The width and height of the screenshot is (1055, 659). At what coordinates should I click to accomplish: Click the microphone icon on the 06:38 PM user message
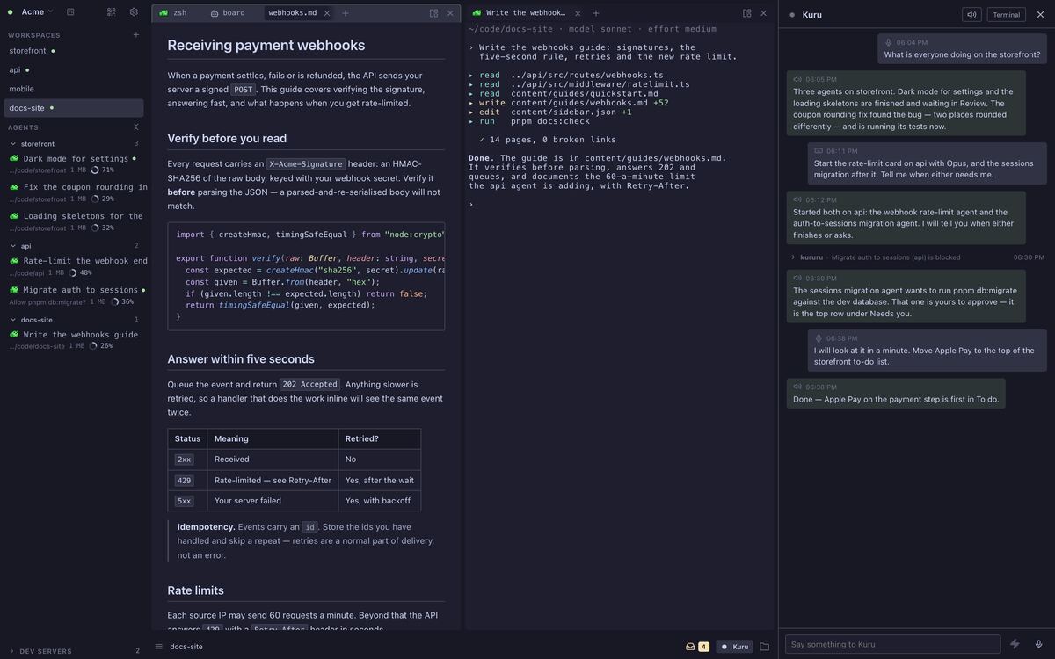tap(819, 338)
